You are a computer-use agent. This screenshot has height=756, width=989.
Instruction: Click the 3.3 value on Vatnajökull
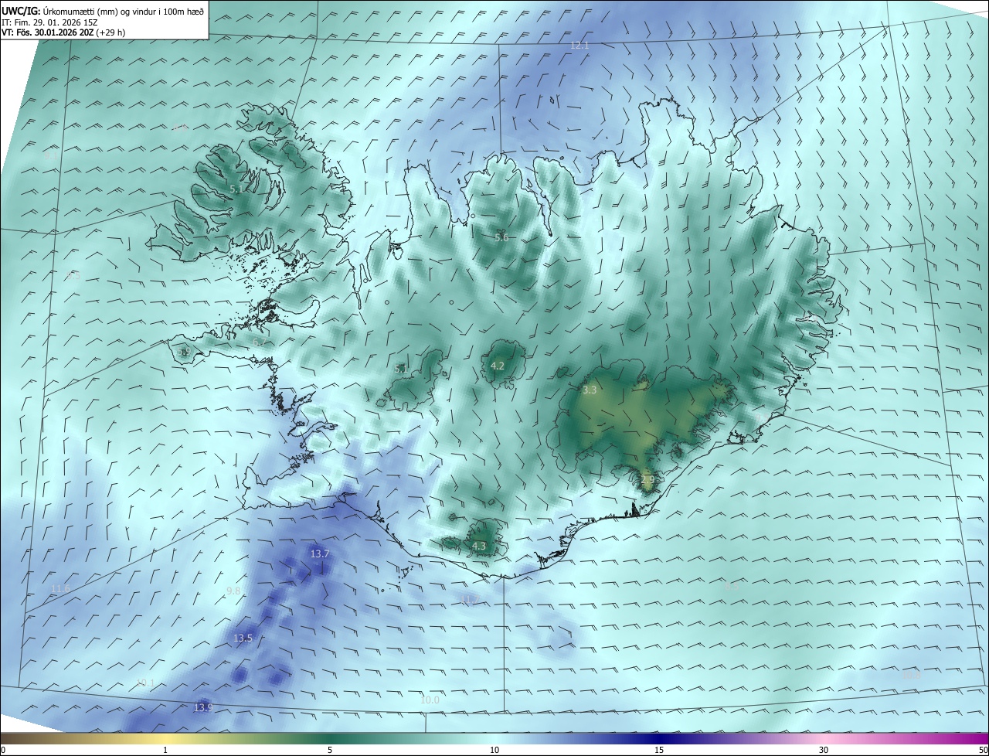pos(590,390)
